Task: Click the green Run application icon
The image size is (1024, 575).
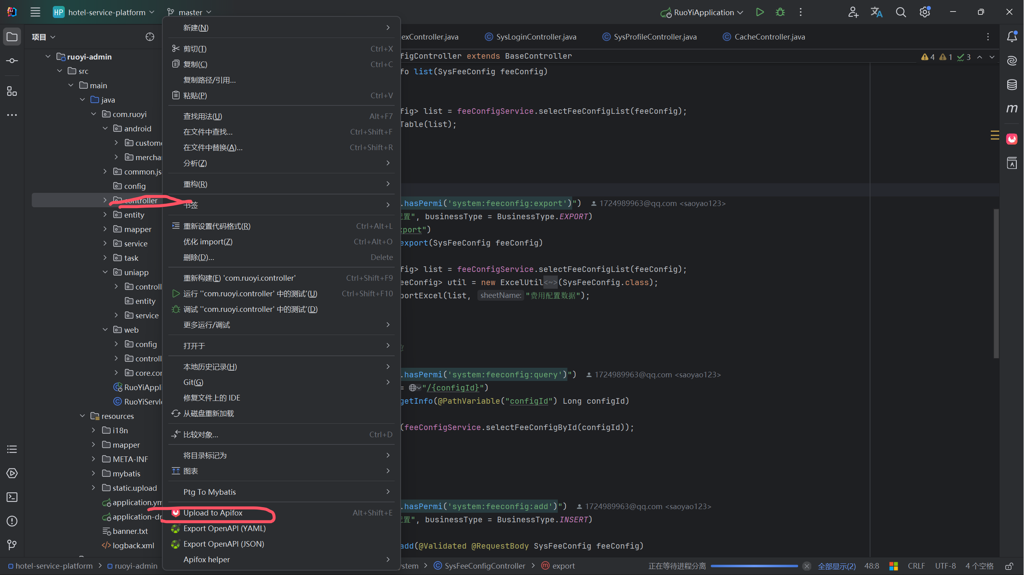Action: [x=760, y=12]
